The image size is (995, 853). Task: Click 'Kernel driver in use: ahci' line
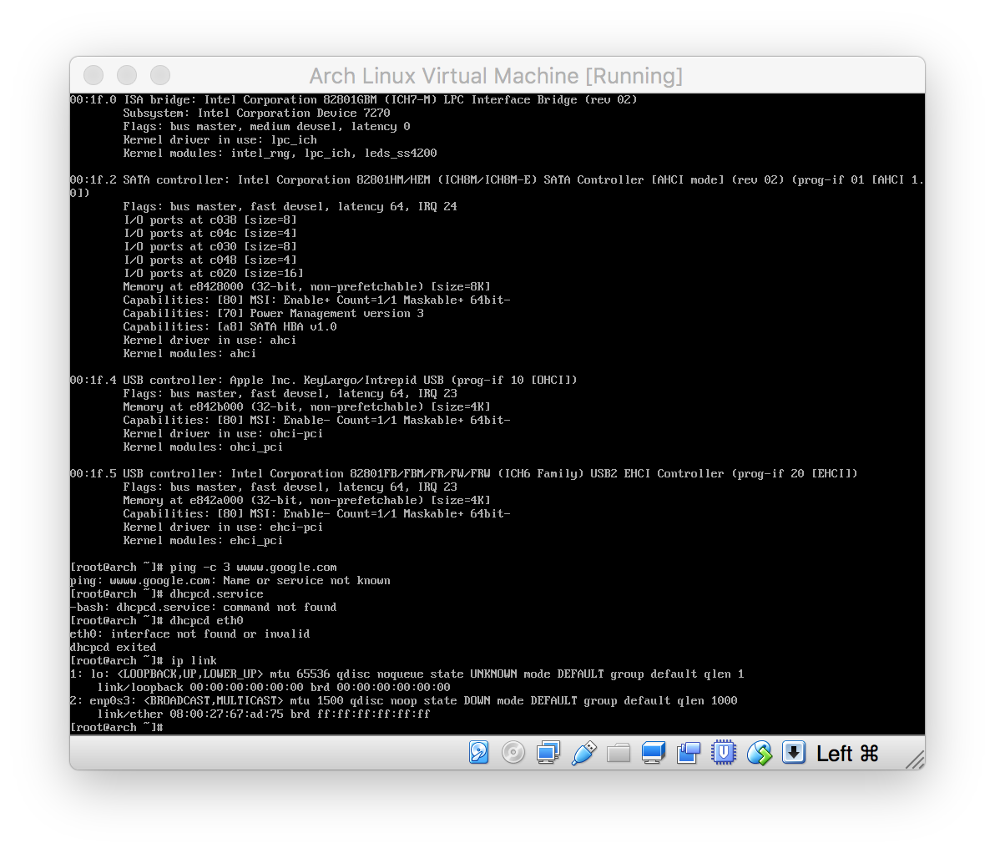[210, 341]
